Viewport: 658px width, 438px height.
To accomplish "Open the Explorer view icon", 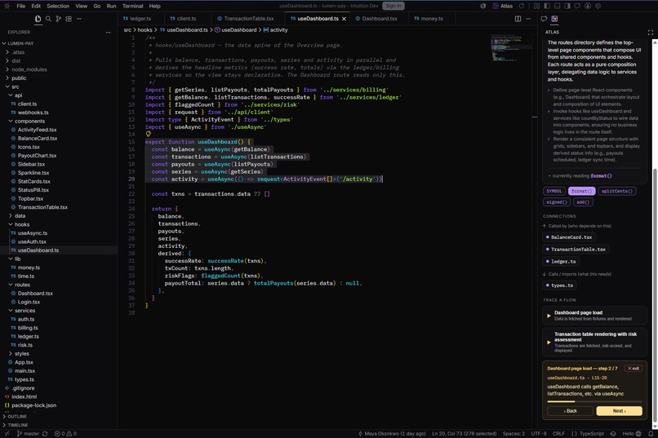I will (x=38, y=19).
